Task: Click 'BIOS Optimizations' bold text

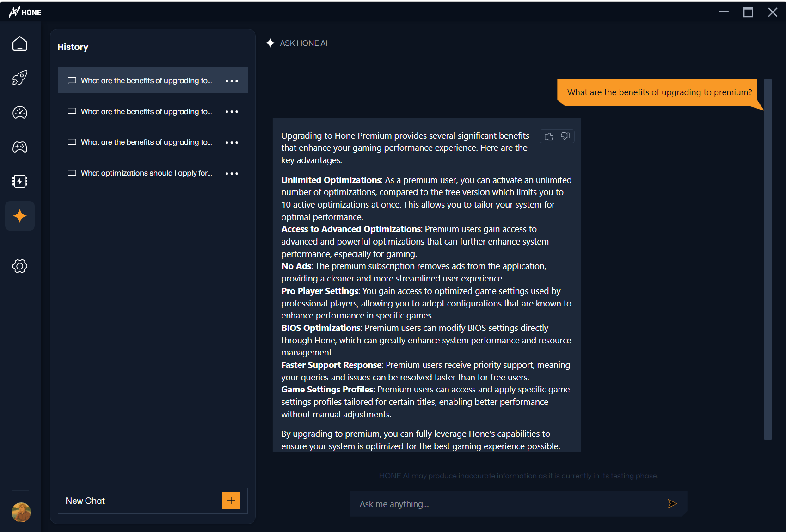Action: point(321,328)
